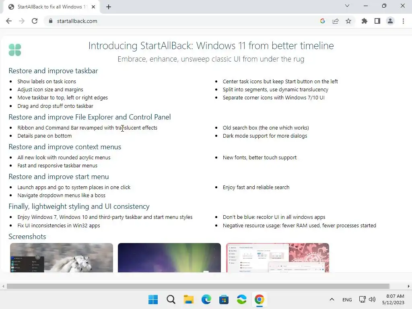Open the aurora screenshot thumbnail
The image size is (412, 309).
(169, 257)
